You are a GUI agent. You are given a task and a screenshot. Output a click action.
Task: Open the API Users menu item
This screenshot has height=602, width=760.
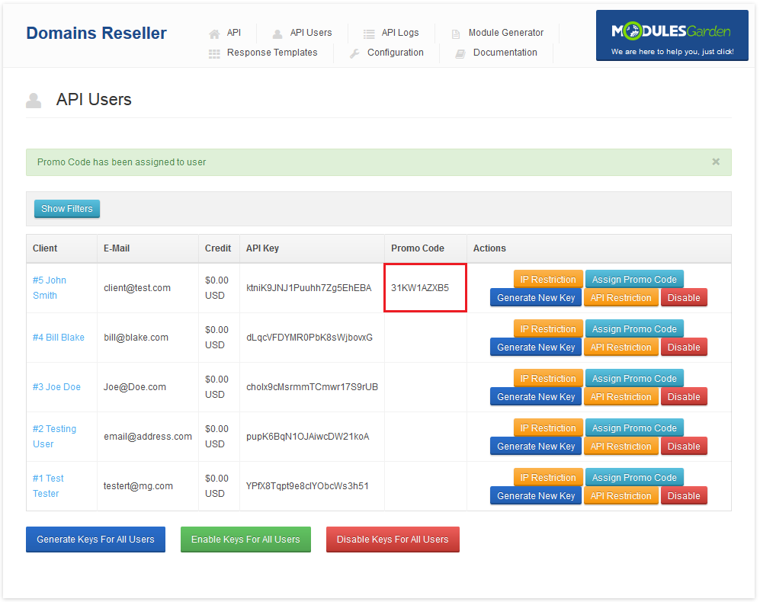click(x=311, y=33)
